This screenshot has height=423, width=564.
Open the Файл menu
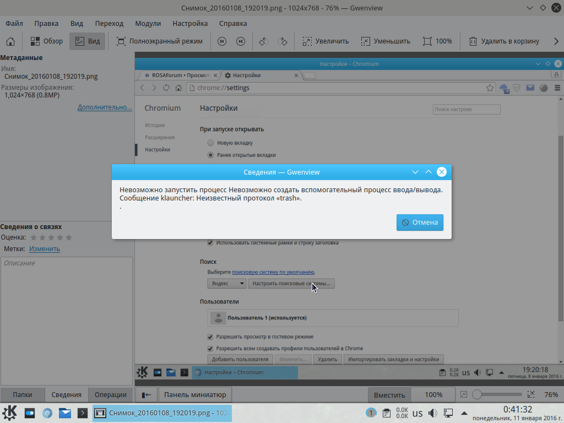pos(14,23)
